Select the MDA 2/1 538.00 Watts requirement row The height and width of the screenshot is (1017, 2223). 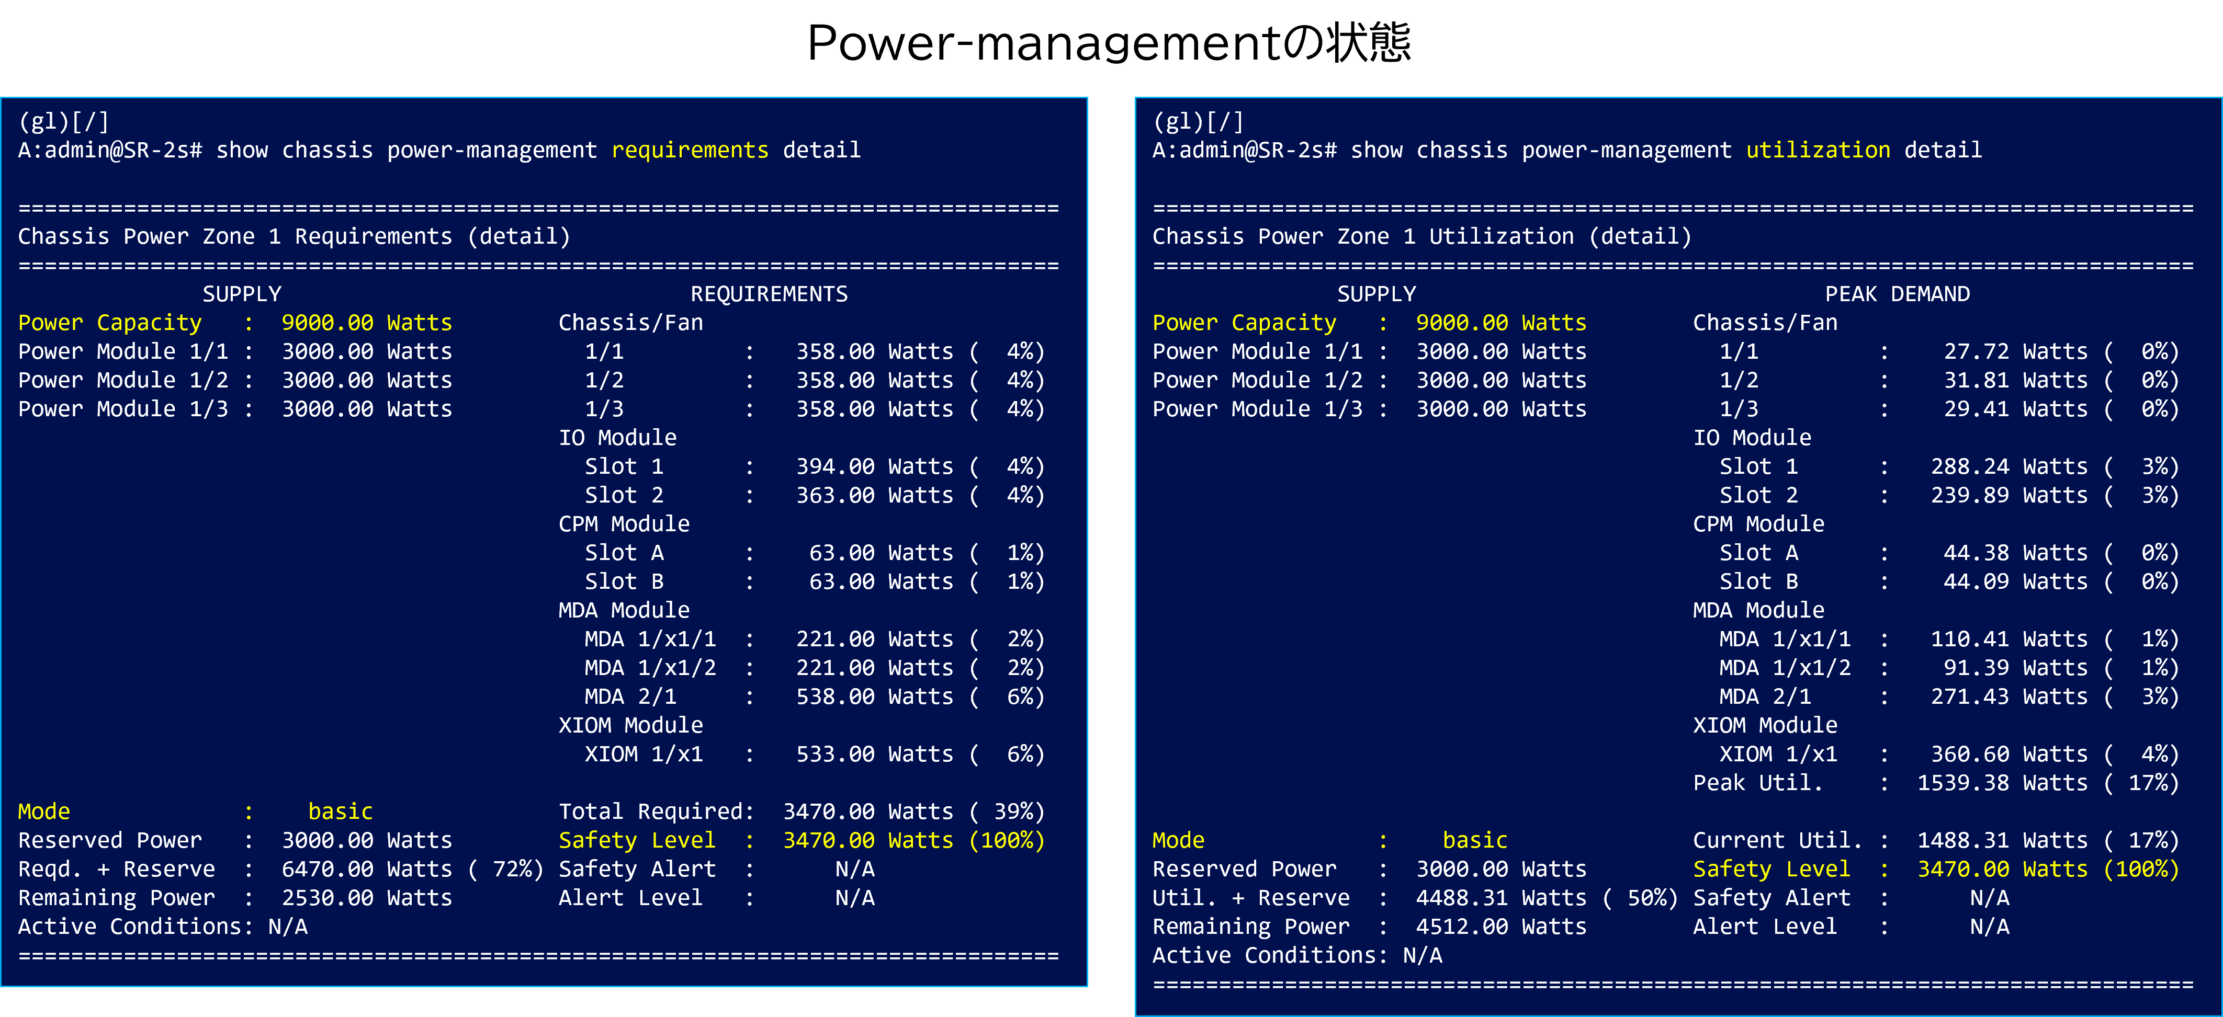815,697
